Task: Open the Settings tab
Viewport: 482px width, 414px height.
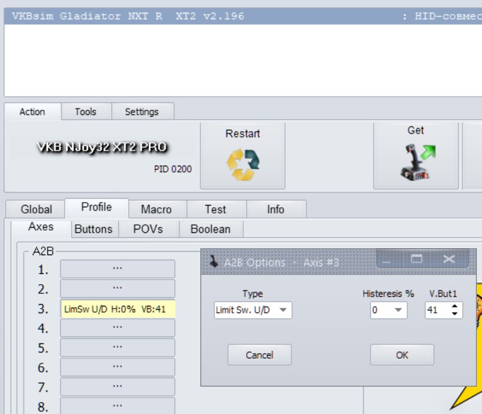Action: [142, 112]
